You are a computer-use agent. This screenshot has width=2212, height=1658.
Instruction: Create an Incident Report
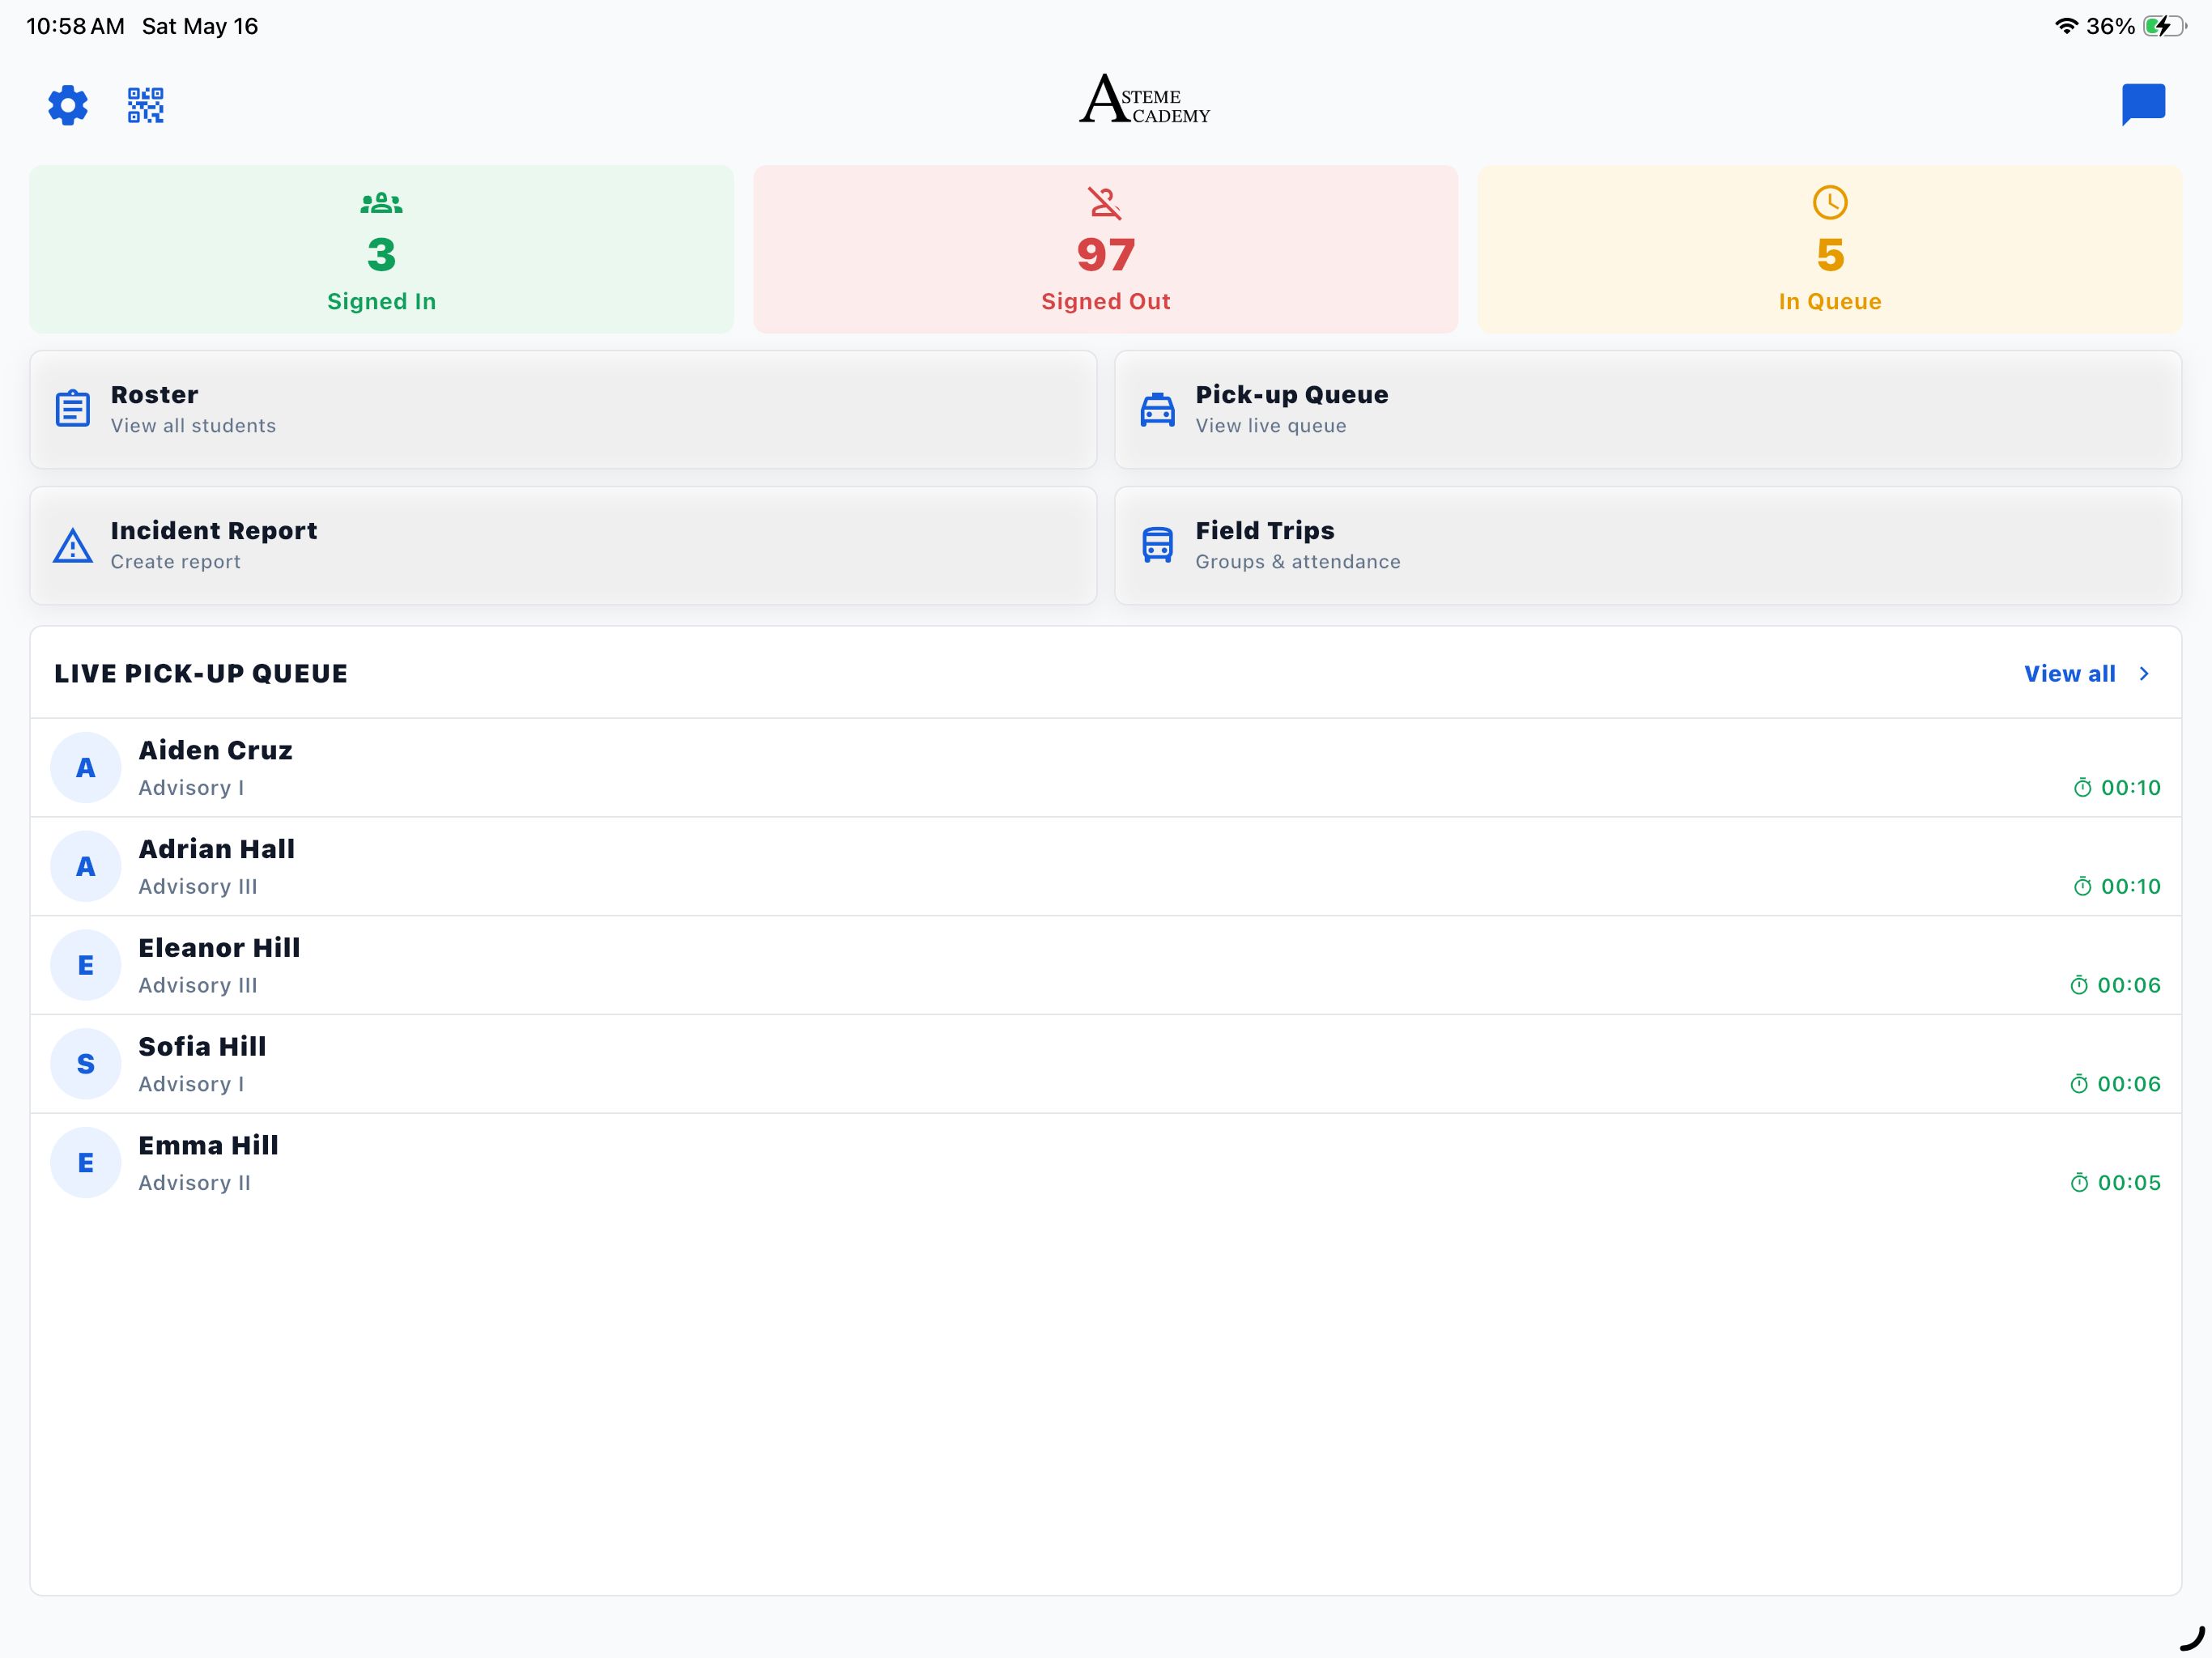[x=563, y=546]
